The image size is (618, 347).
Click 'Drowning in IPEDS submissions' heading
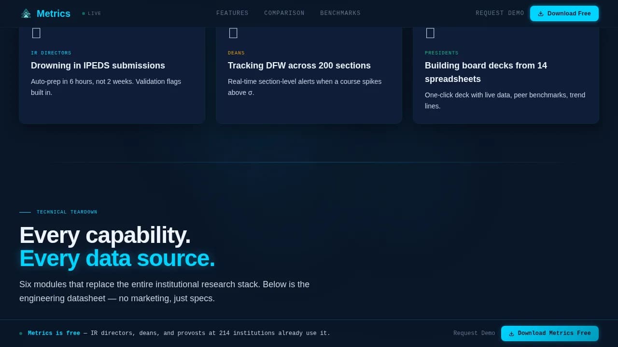pyautogui.click(x=98, y=66)
